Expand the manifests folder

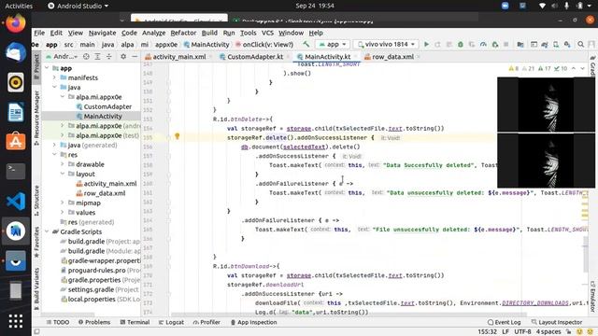click(x=54, y=77)
